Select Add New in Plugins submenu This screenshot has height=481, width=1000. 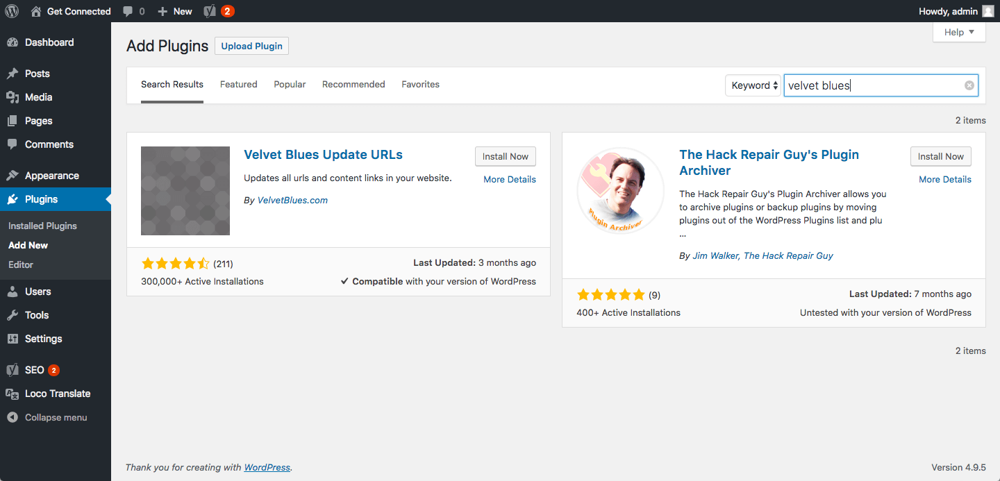[28, 245]
